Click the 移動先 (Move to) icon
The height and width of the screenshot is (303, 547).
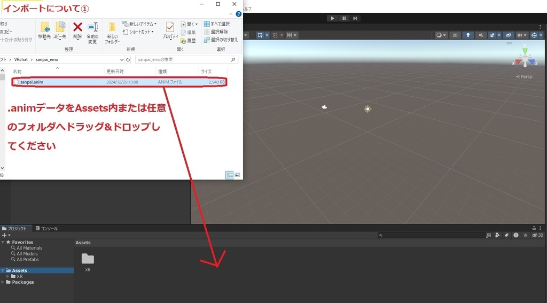(45, 27)
